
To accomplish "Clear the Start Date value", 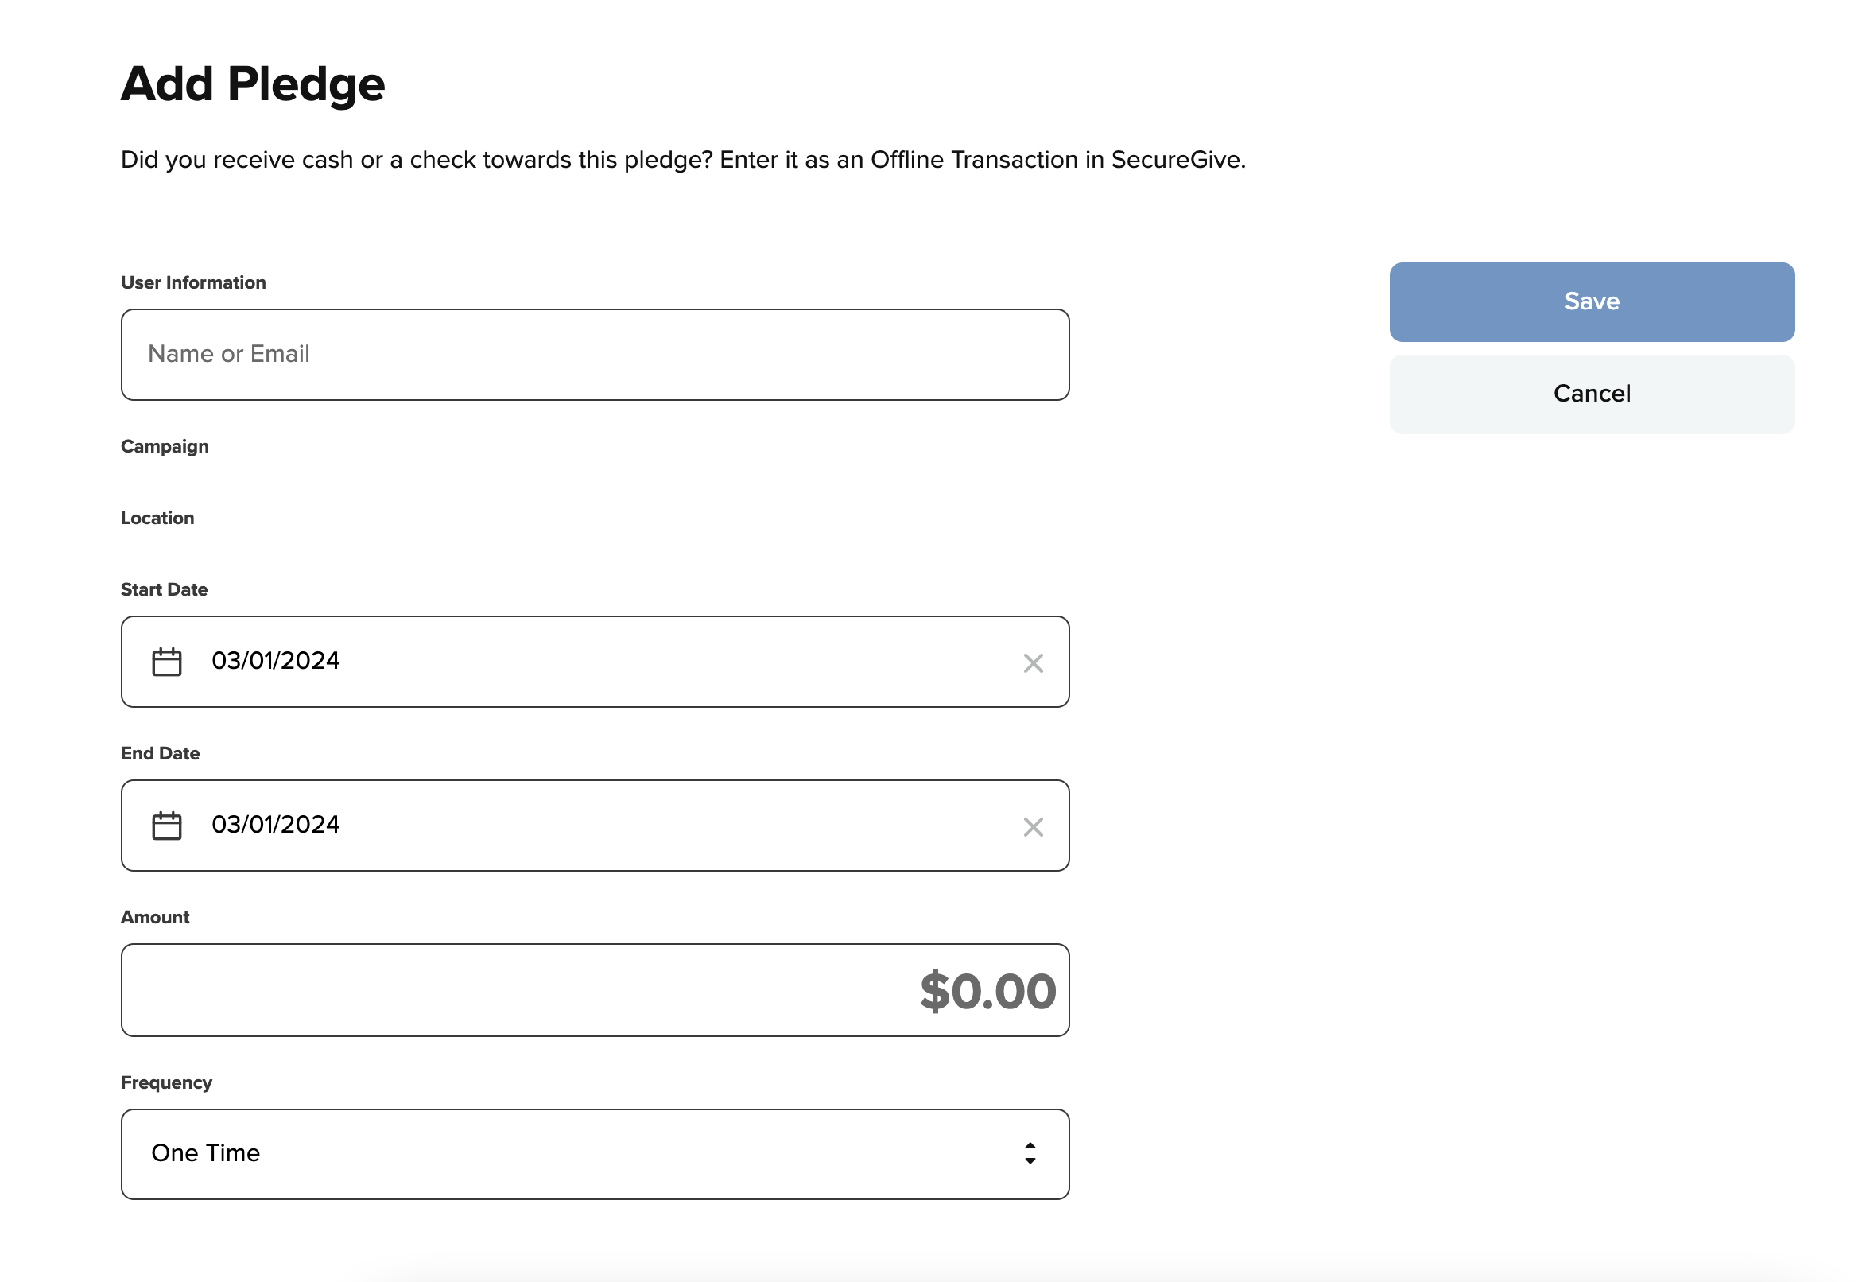I will (x=1033, y=663).
